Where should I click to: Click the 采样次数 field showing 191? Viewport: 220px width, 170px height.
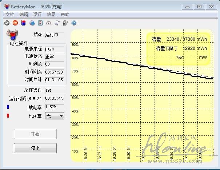(55, 91)
